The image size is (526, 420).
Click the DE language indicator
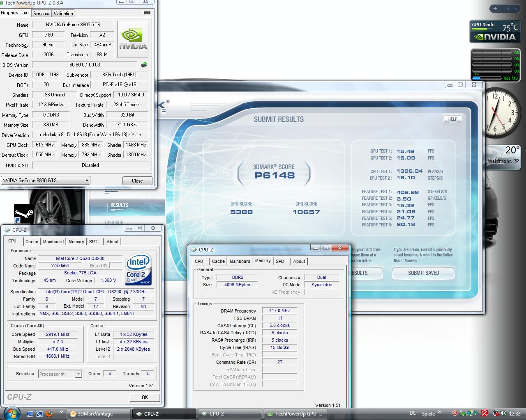tap(413, 413)
